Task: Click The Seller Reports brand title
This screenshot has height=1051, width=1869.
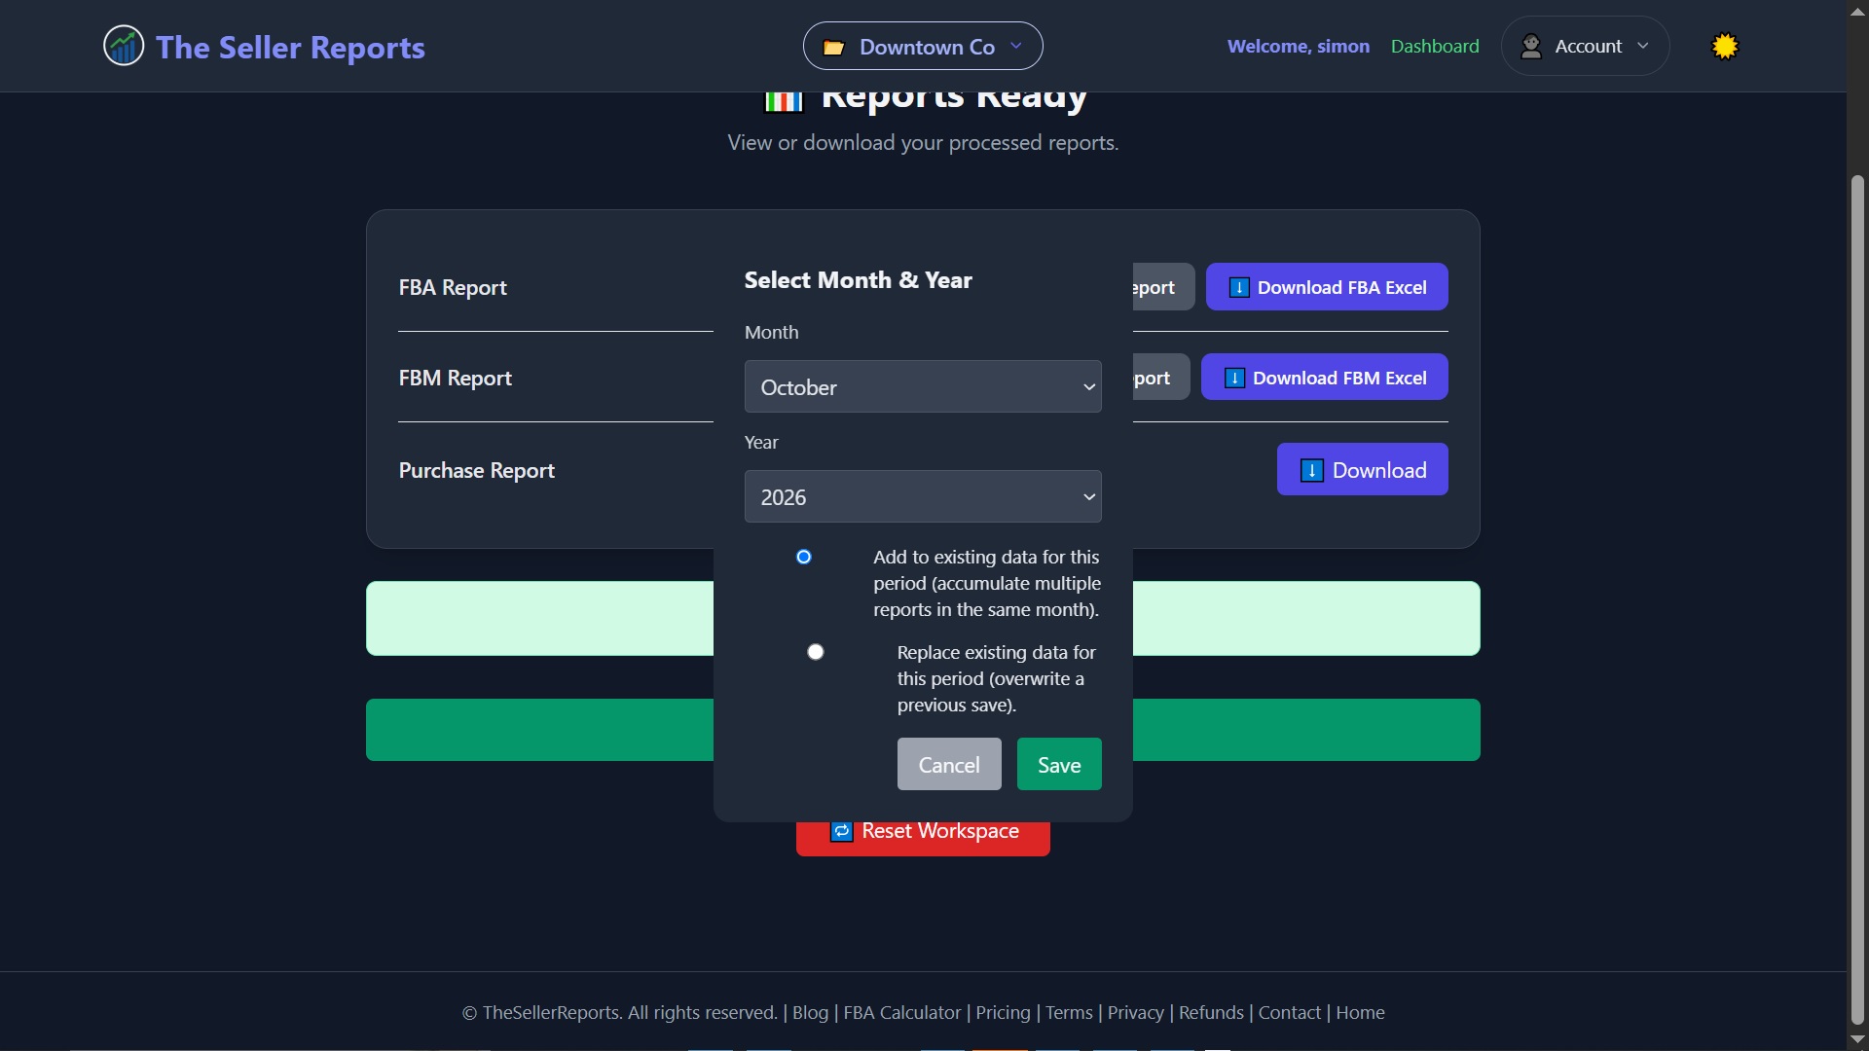Action: [290, 47]
